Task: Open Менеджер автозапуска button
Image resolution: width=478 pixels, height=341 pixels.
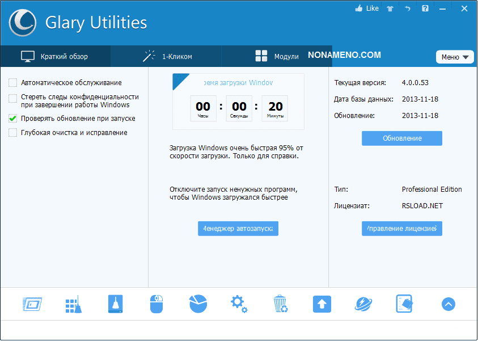Action: 238,229
